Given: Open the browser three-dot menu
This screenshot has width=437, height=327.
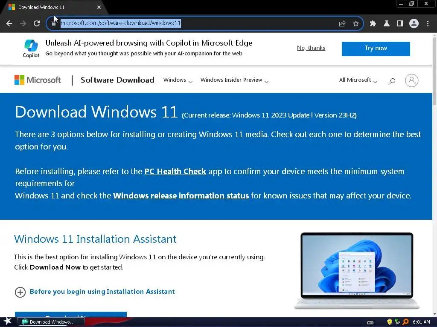Looking at the screenshot, I should tap(428, 23).
